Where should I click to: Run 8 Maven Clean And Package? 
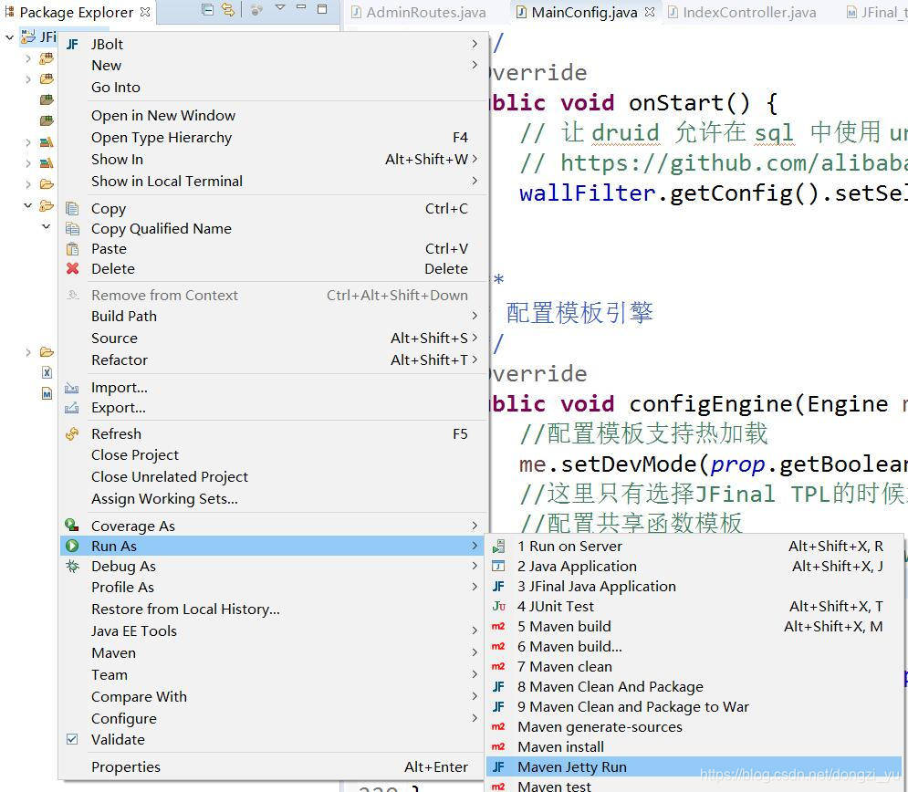click(694, 687)
